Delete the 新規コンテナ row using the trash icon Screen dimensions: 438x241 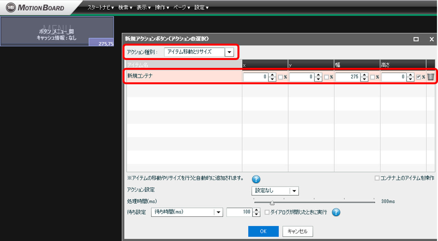pos(431,77)
